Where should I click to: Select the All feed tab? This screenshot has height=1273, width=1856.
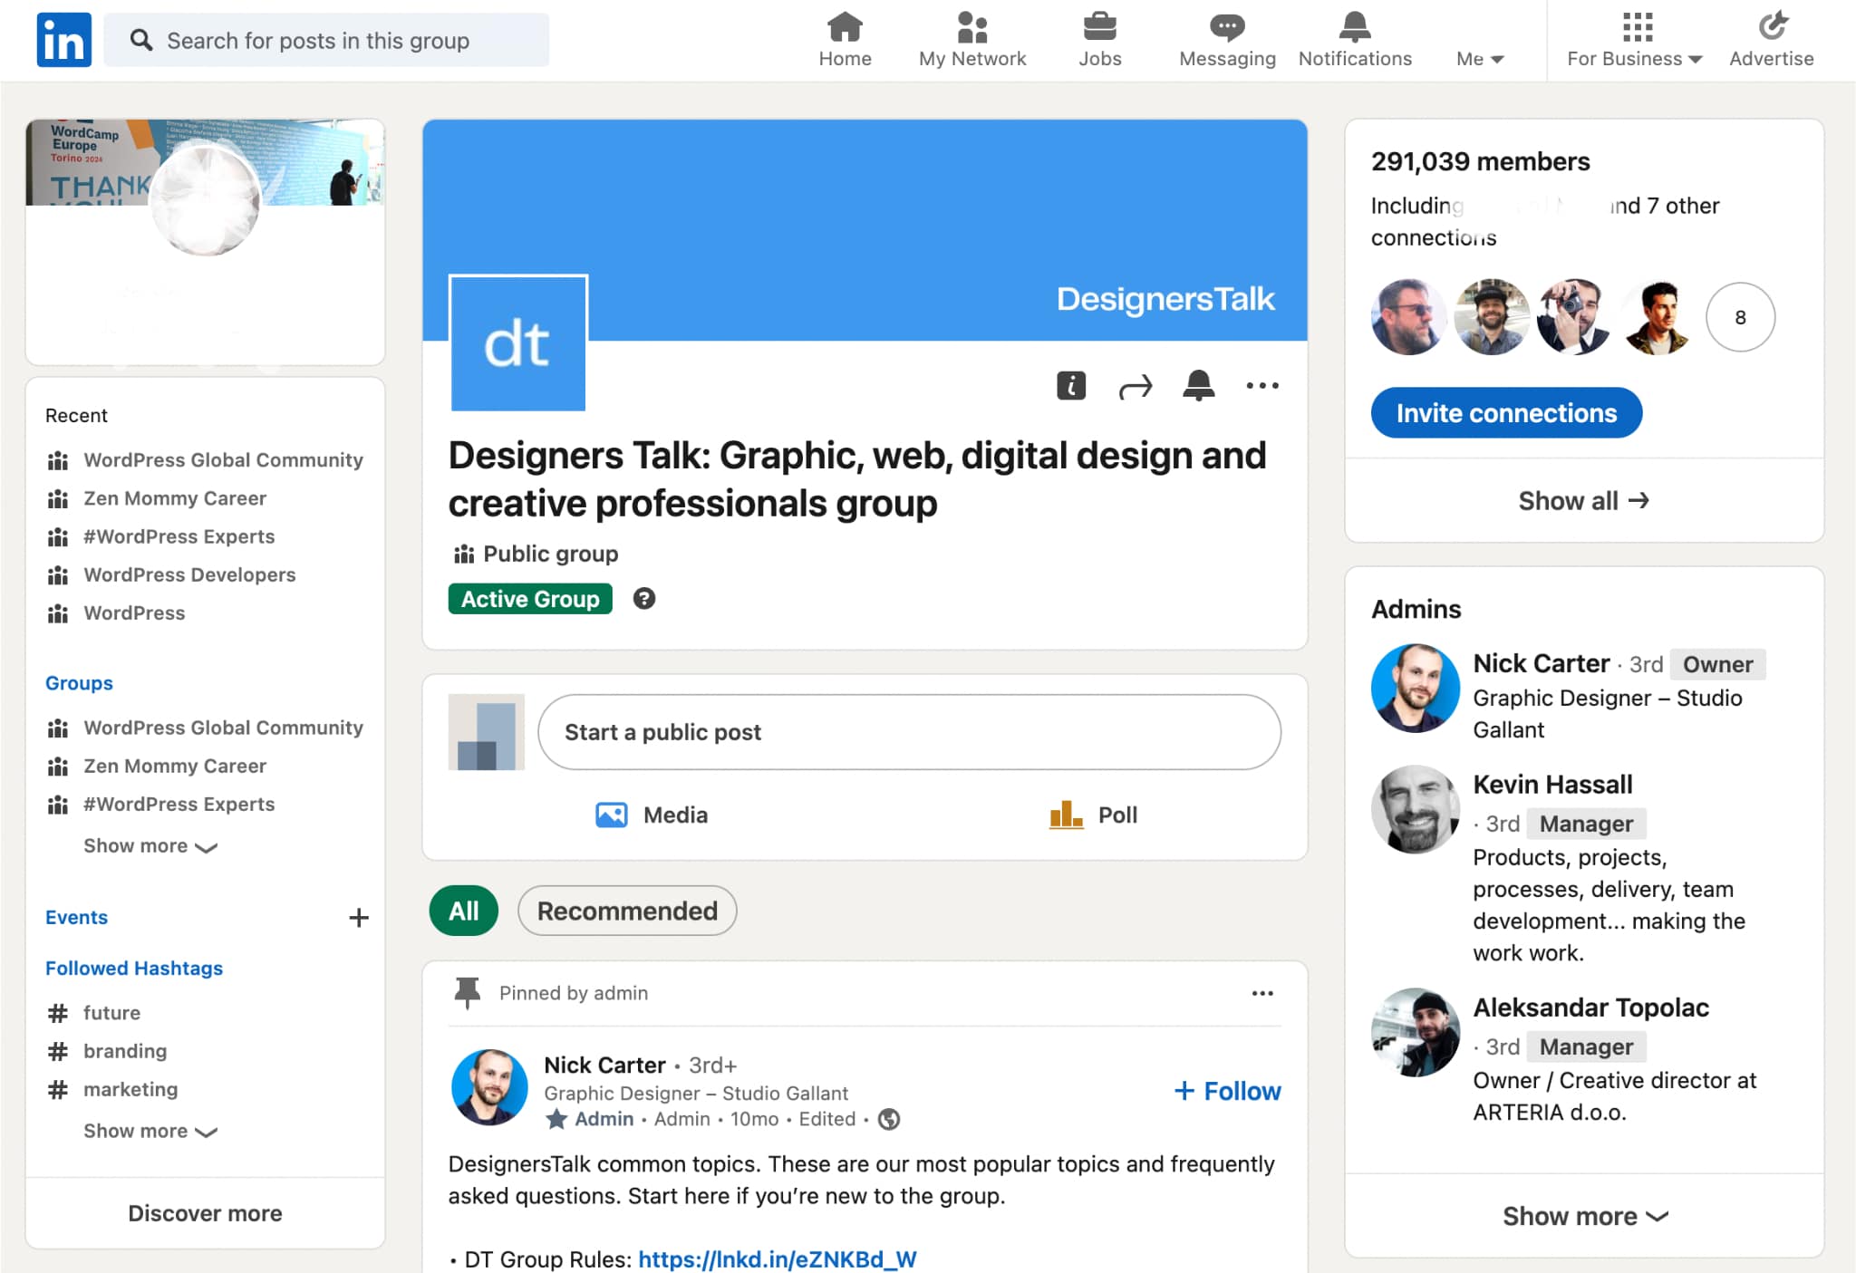(463, 911)
